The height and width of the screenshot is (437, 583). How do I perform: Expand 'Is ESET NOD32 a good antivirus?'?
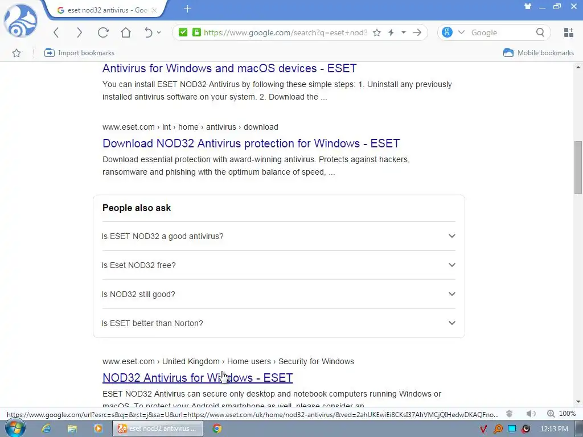click(278, 236)
